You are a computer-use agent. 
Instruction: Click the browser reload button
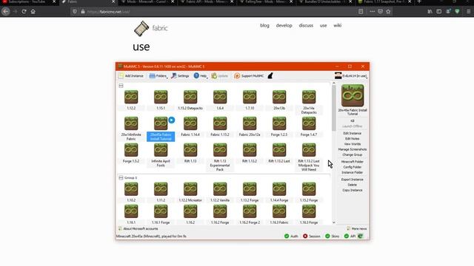coord(24,12)
